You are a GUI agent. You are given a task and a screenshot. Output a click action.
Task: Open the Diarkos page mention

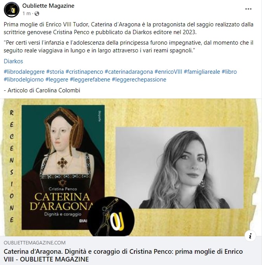[13, 61]
